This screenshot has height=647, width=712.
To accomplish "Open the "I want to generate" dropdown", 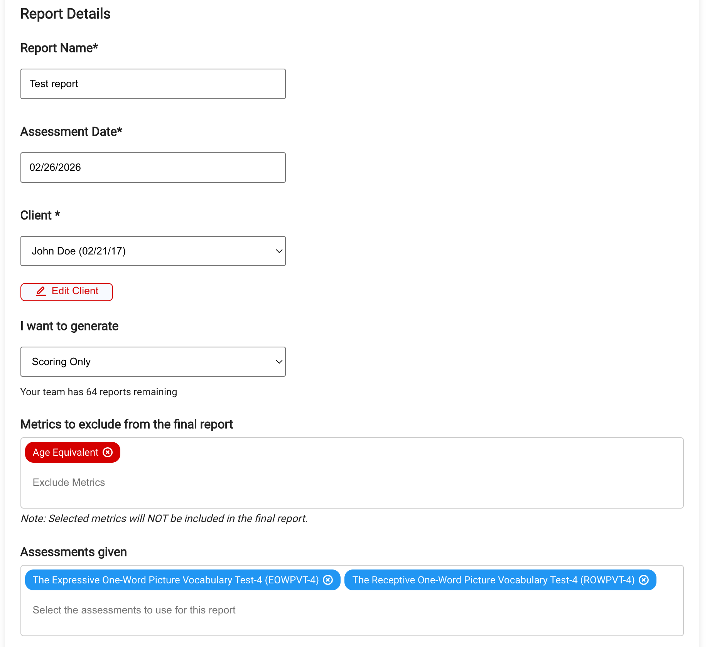I will click(x=153, y=362).
